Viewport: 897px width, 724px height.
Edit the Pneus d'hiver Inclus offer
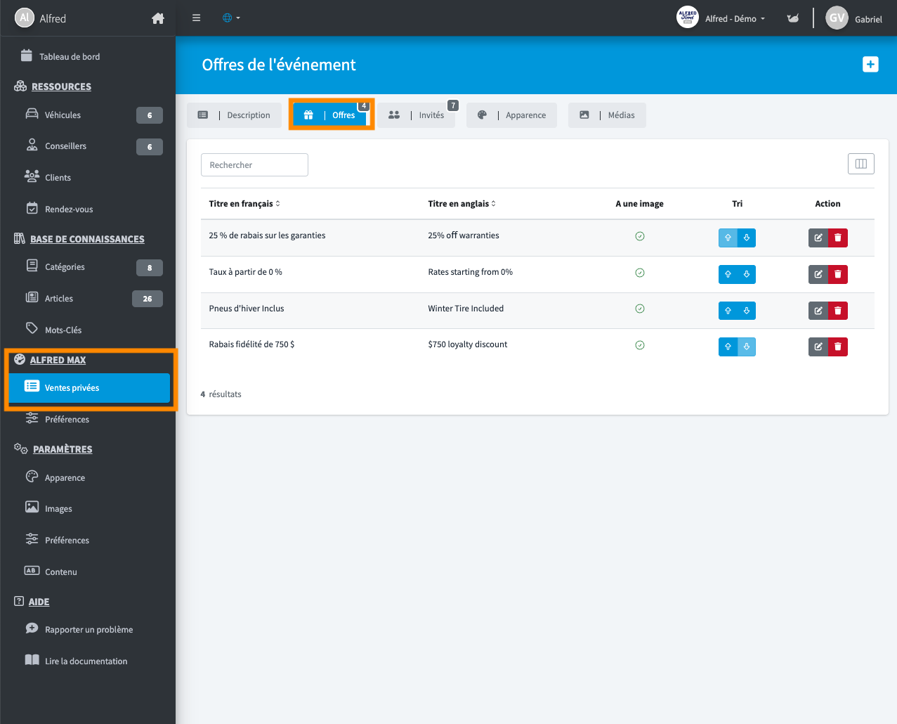818,311
